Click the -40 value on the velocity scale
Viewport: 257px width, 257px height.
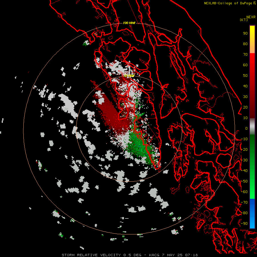244,171
